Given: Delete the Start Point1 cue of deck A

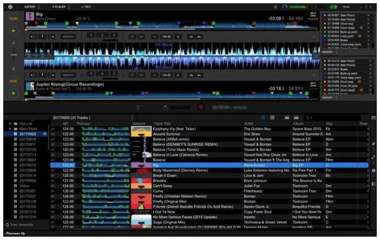Looking at the screenshot, I should coord(368,15).
